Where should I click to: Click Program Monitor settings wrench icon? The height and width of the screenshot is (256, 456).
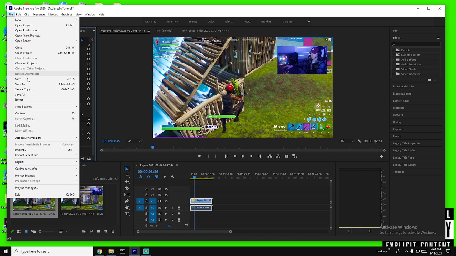[359, 141]
